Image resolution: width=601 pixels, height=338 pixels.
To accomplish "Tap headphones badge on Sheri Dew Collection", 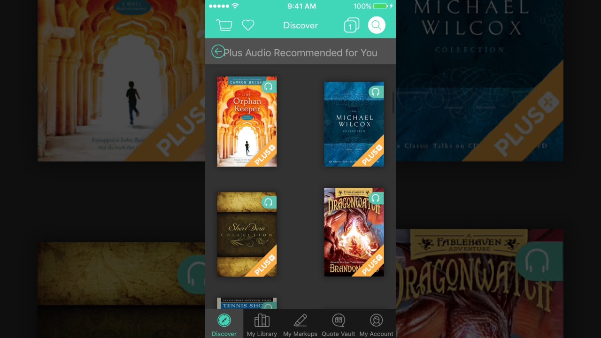I will (x=268, y=202).
